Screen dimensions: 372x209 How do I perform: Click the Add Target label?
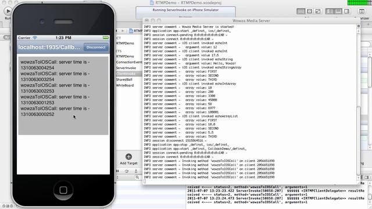pos(128,163)
